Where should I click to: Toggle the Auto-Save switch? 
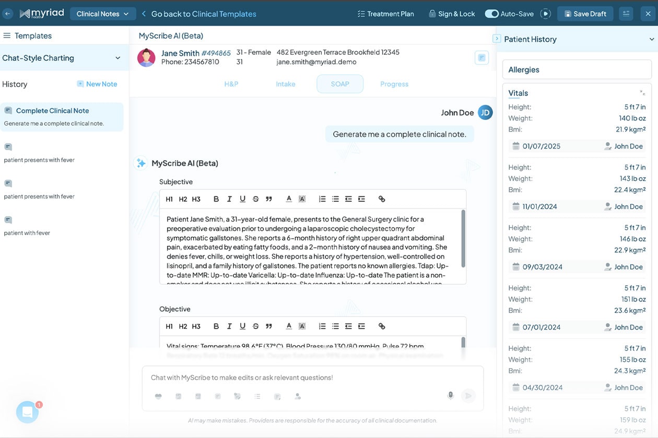point(491,14)
